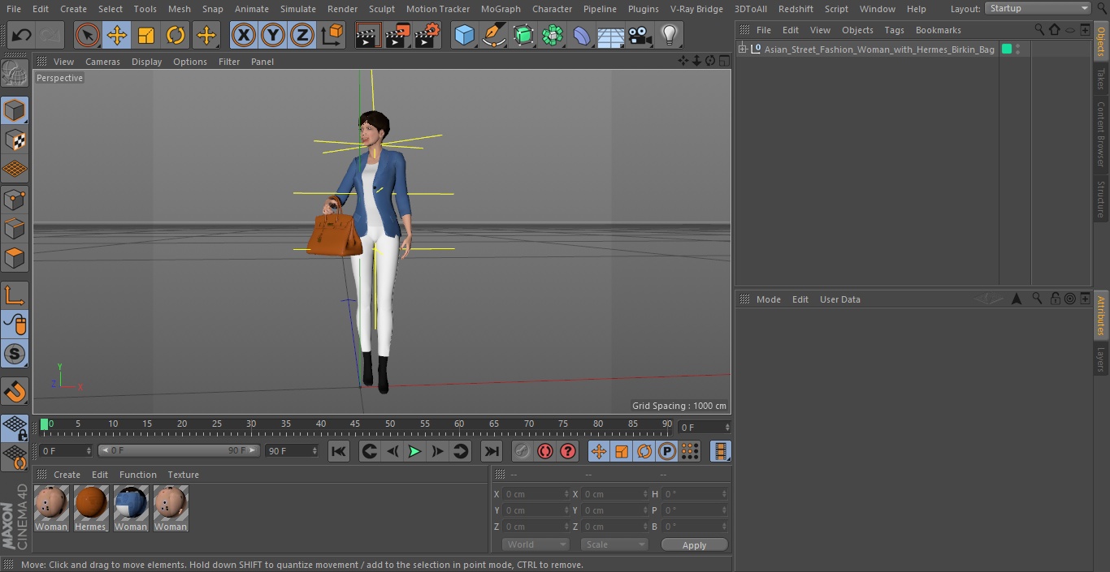The width and height of the screenshot is (1110, 572).
Task: Add a Camera object icon
Action: click(x=640, y=35)
